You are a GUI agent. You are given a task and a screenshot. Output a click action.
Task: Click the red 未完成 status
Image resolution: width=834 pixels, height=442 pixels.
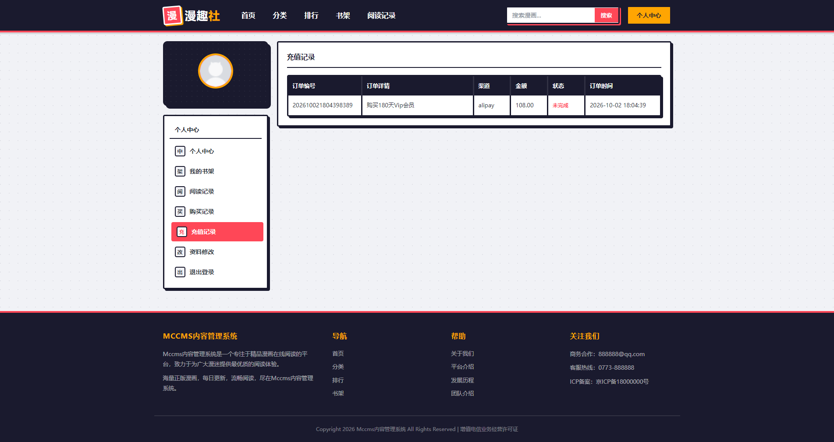pyautogui.click(x=560, y=106)
